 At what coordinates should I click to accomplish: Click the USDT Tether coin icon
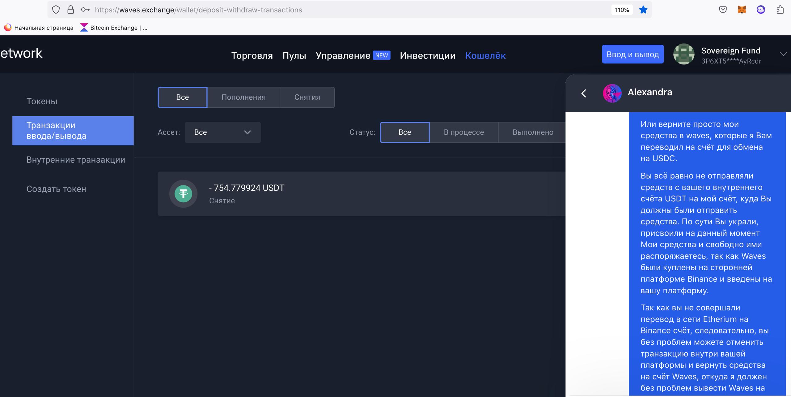[183, 194]
